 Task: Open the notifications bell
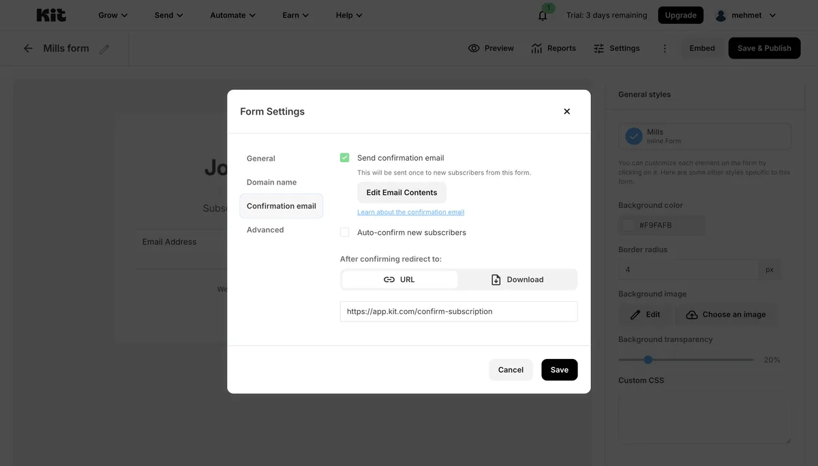pos(543,15)
